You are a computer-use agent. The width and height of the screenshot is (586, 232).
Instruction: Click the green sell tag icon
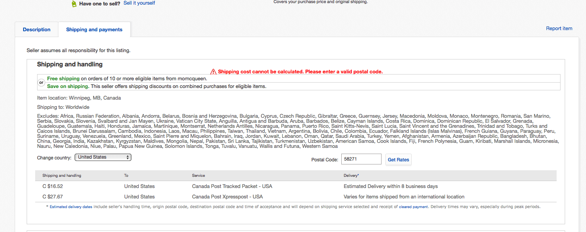pyautogui.click(x=74, y=4)
